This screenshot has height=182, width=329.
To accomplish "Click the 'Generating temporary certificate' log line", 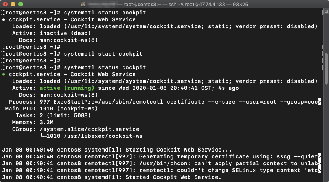I will coord(161,156).
